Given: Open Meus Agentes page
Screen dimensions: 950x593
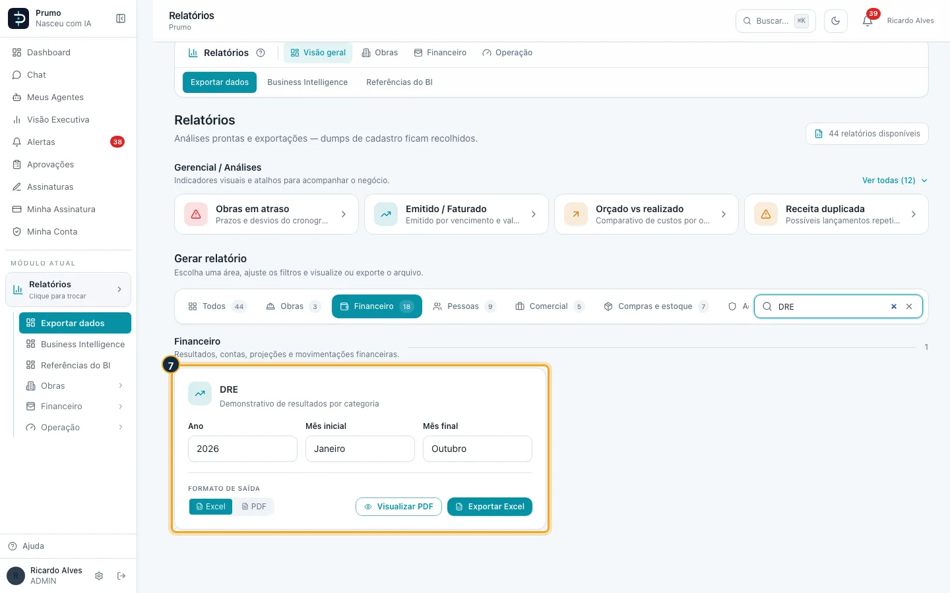Looking at the screenshot, I should 69,98.
